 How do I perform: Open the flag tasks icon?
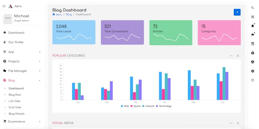pyautogui.click(x=253, y=35)
